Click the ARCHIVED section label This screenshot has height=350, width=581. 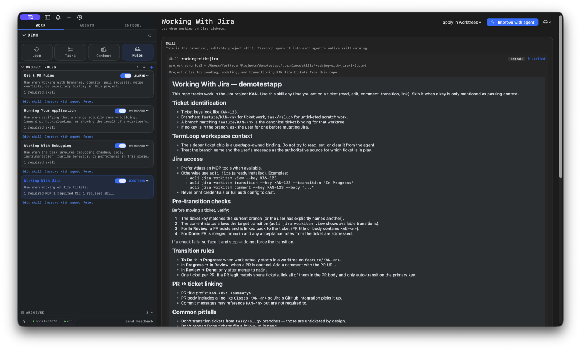[x=35, y=313]
